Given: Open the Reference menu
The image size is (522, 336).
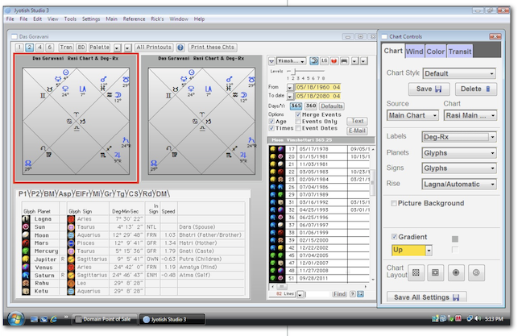Looking at the screenshot, I should pos(134,19).
